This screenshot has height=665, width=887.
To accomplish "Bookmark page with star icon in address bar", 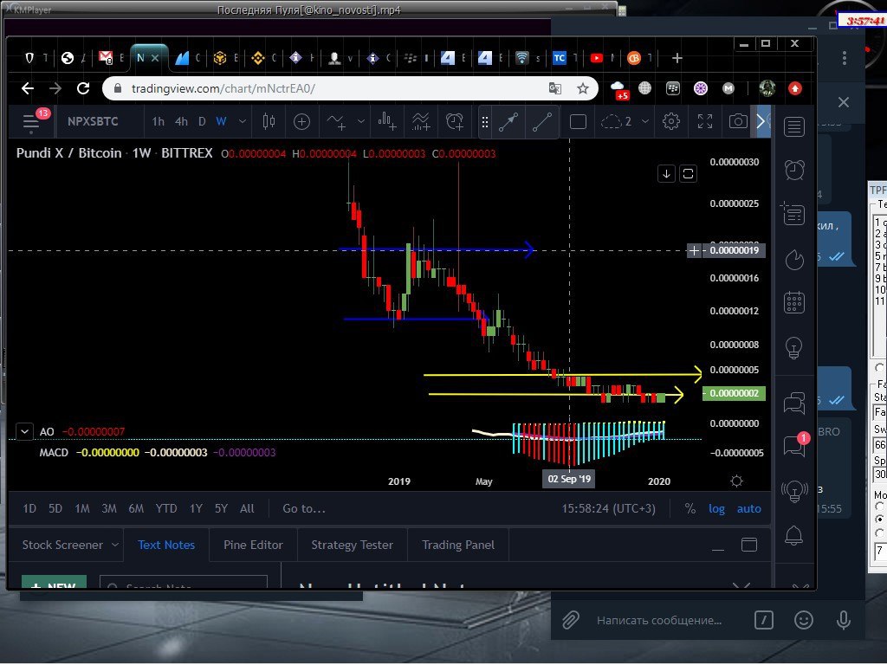I will 583,88.
